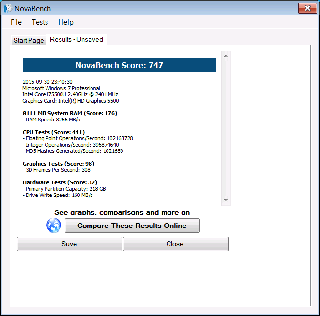320x316 pixels.
Task: Click the Graphics Card: Intel(R) HD Graphics 5500 line
Action: click(71, 101)
